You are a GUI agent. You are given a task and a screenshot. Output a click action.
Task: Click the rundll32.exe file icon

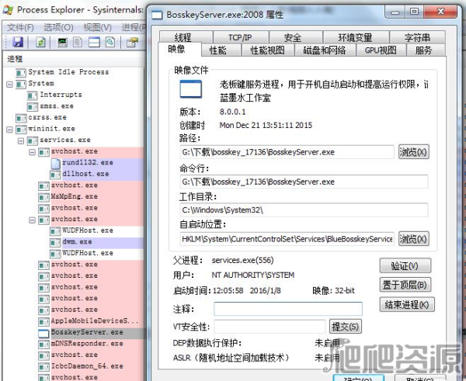click(56, 163)
